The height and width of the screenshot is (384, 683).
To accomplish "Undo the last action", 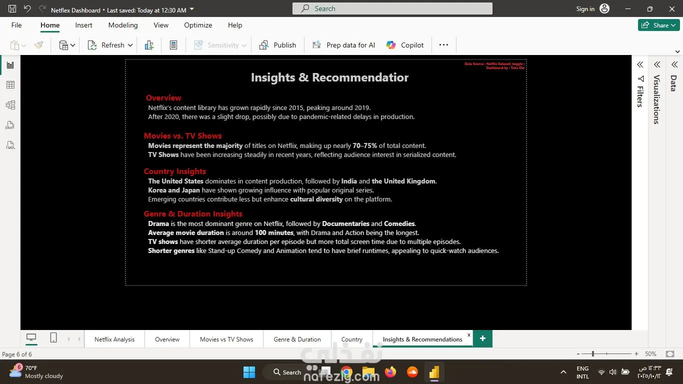I will point(27,9).
